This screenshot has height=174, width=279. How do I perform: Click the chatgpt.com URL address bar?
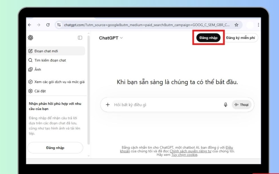tap(146, 25)
